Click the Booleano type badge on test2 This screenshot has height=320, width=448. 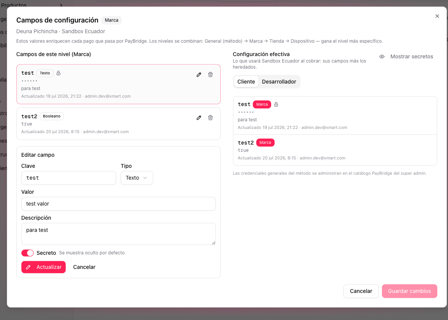coord(52,116)
